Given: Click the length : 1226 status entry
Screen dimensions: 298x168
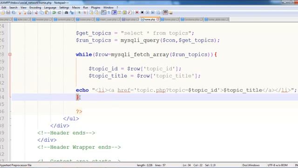Looking at the screenshot, I should (144, 165).
